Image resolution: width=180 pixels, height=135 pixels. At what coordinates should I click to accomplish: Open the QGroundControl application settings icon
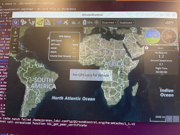pos(15,22)
